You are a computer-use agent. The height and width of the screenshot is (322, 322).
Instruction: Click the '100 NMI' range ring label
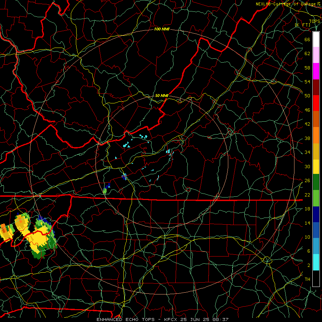pos(162,29)
